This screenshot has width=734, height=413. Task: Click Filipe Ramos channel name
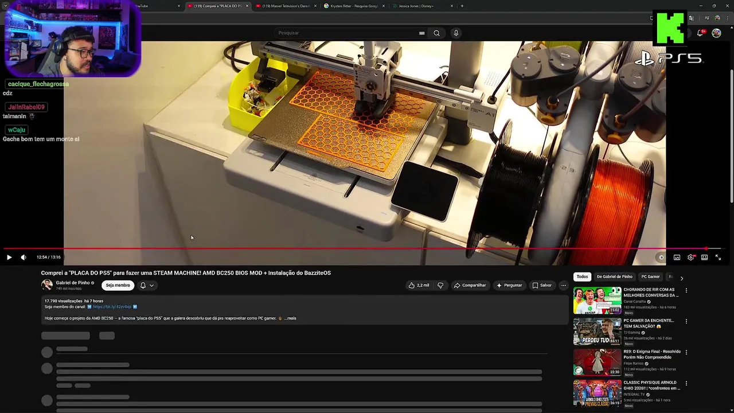pos(634,364)
